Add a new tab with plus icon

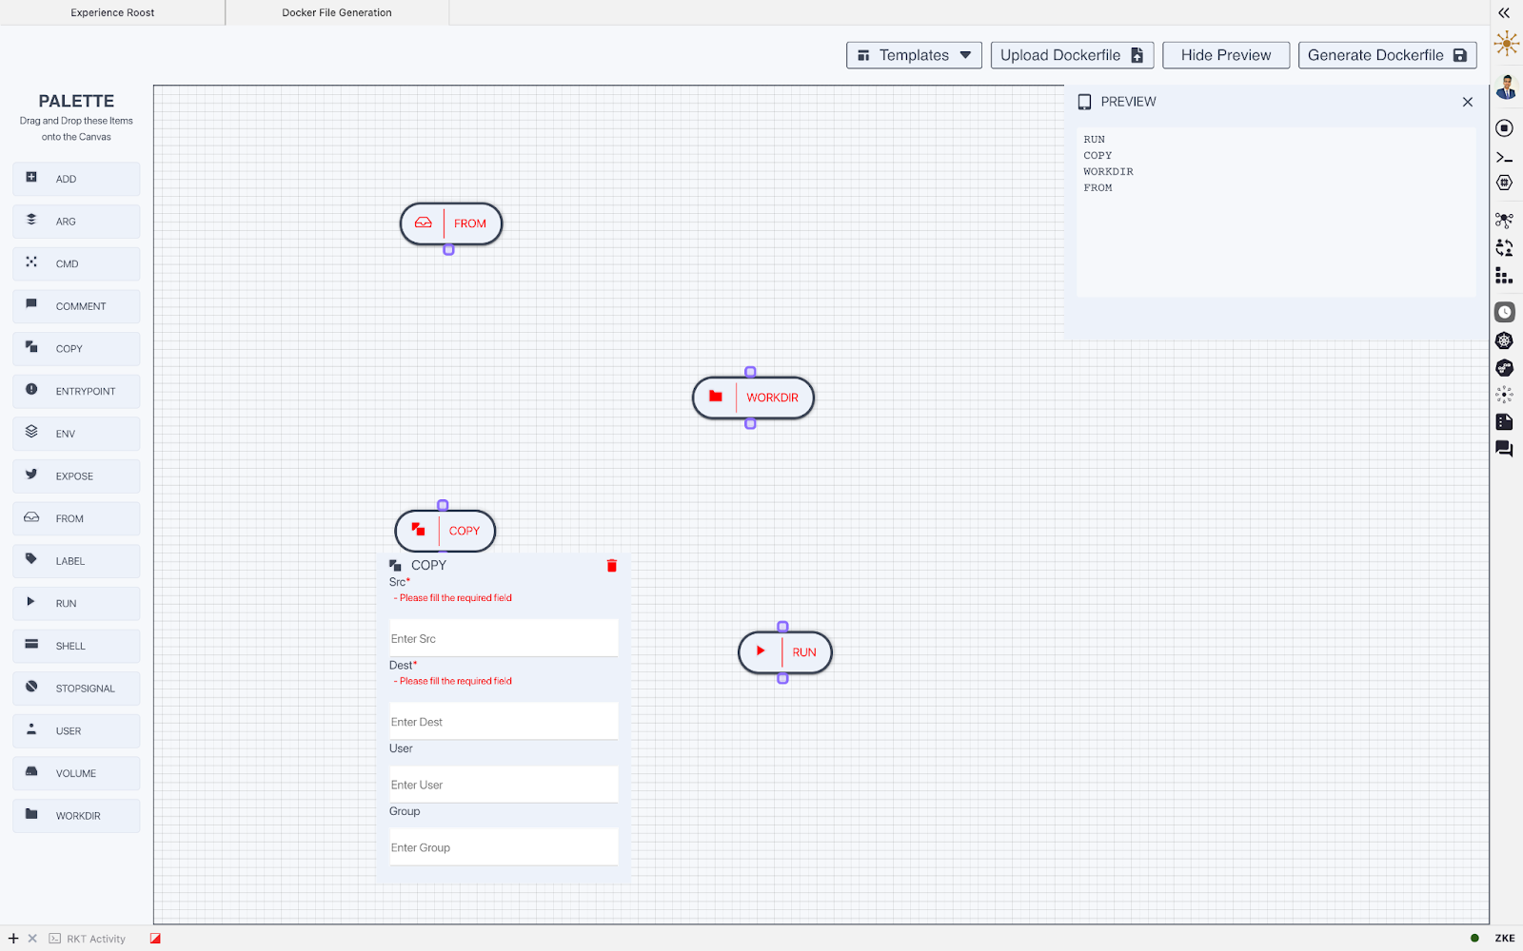(13, 939)
